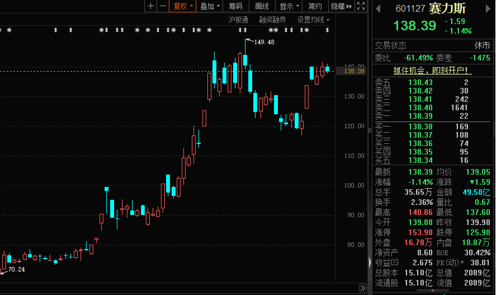Click the double-chevron icon at chart bottom-right
Image resolution: width=496 pixels, height=295 pixels.
(x=363, y=288)
